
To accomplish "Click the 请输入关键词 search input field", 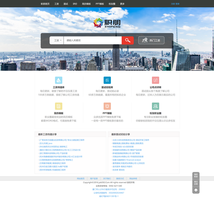I will 92,41.
